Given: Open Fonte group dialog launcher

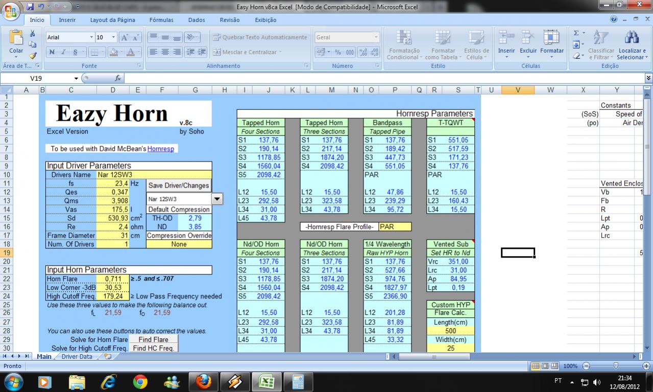Looking at the screenshot, I should pyautogui.click(x=139, y=66).
